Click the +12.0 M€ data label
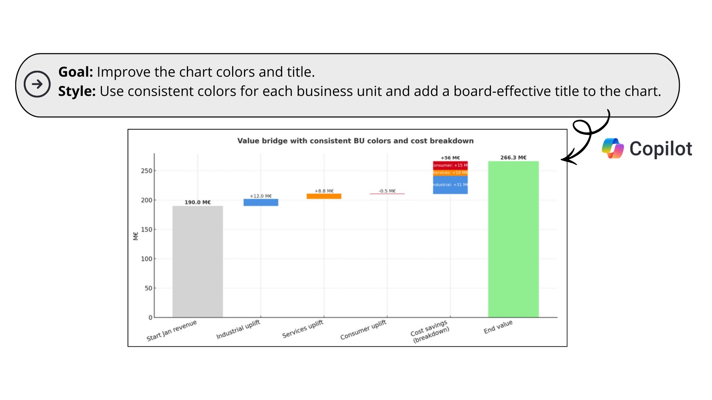The height and width of the screenshot is (400, 712). pyautogui.click(x=261, y=196)
